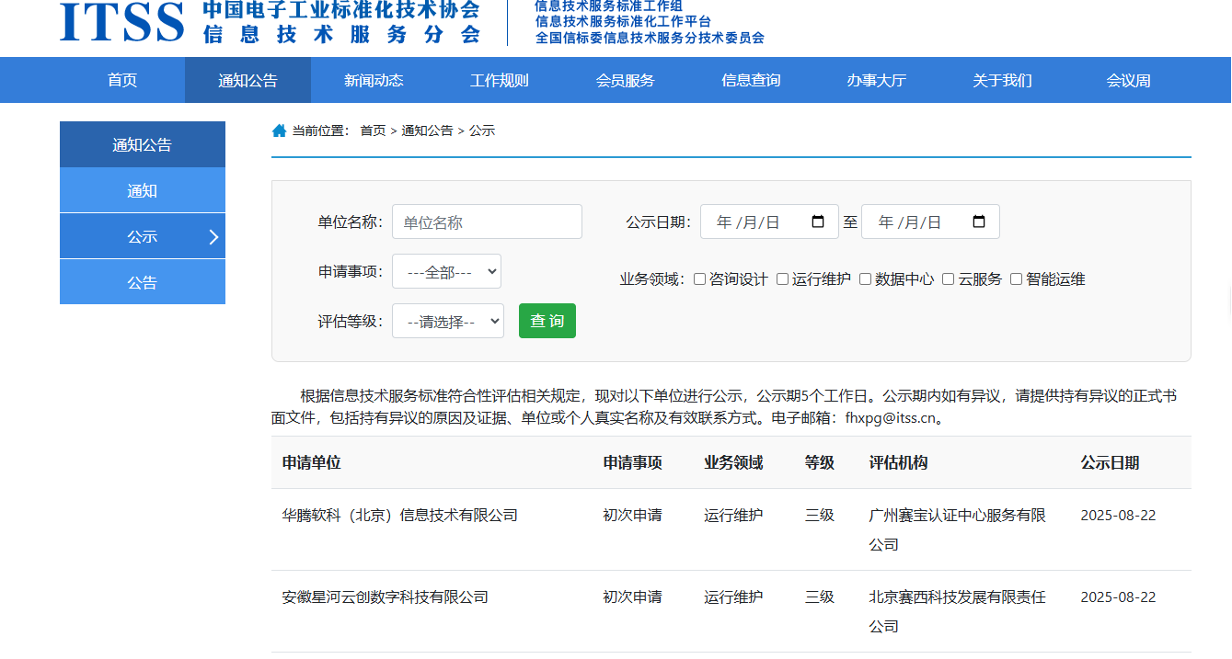The image size is (1232, 659).
Task: Open 办事大厅 in the navigation bar
Action: 877,80
